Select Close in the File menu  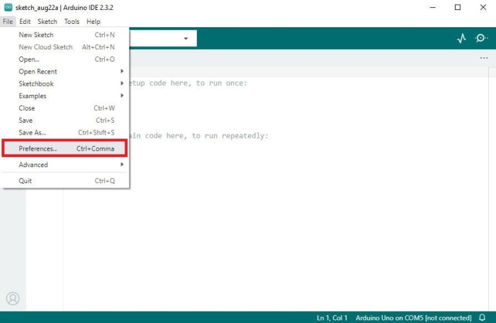(66, 108)
